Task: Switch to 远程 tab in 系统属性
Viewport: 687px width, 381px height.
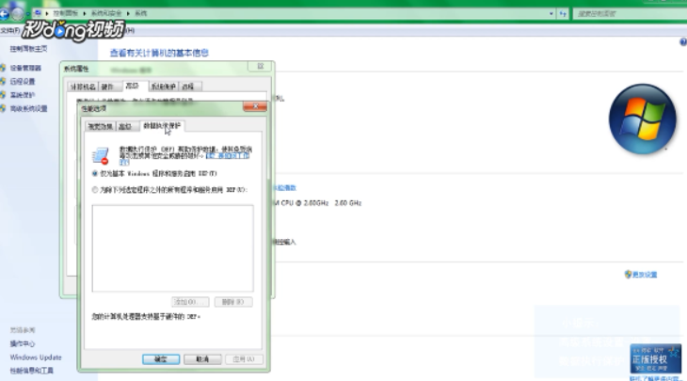Action: tap(188, 87)
